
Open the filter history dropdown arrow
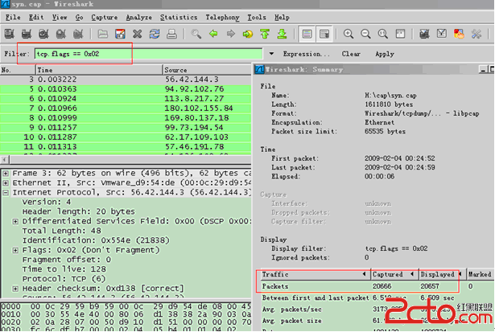271,54
